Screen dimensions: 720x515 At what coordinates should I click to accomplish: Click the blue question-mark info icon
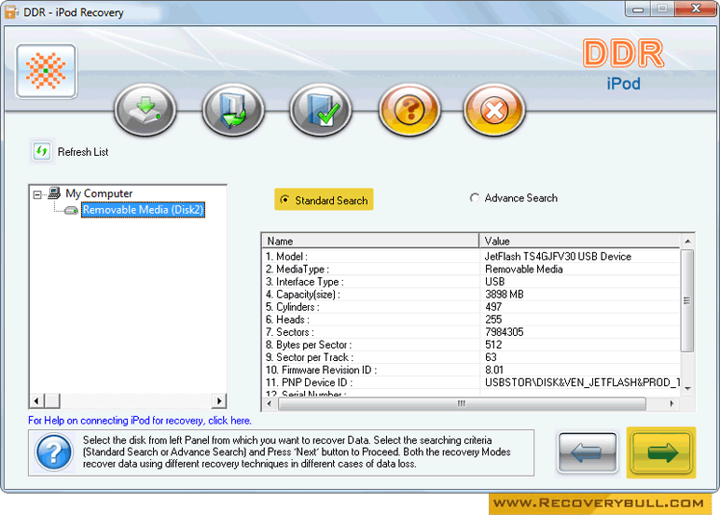click(x=54, y=452)
